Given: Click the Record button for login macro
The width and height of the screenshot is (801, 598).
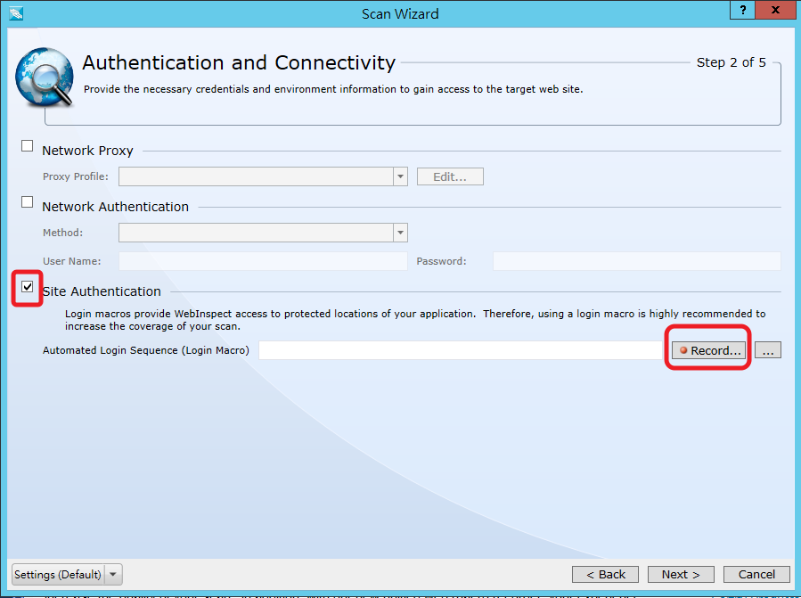Looking at the screenshot, I should (707, 349).
